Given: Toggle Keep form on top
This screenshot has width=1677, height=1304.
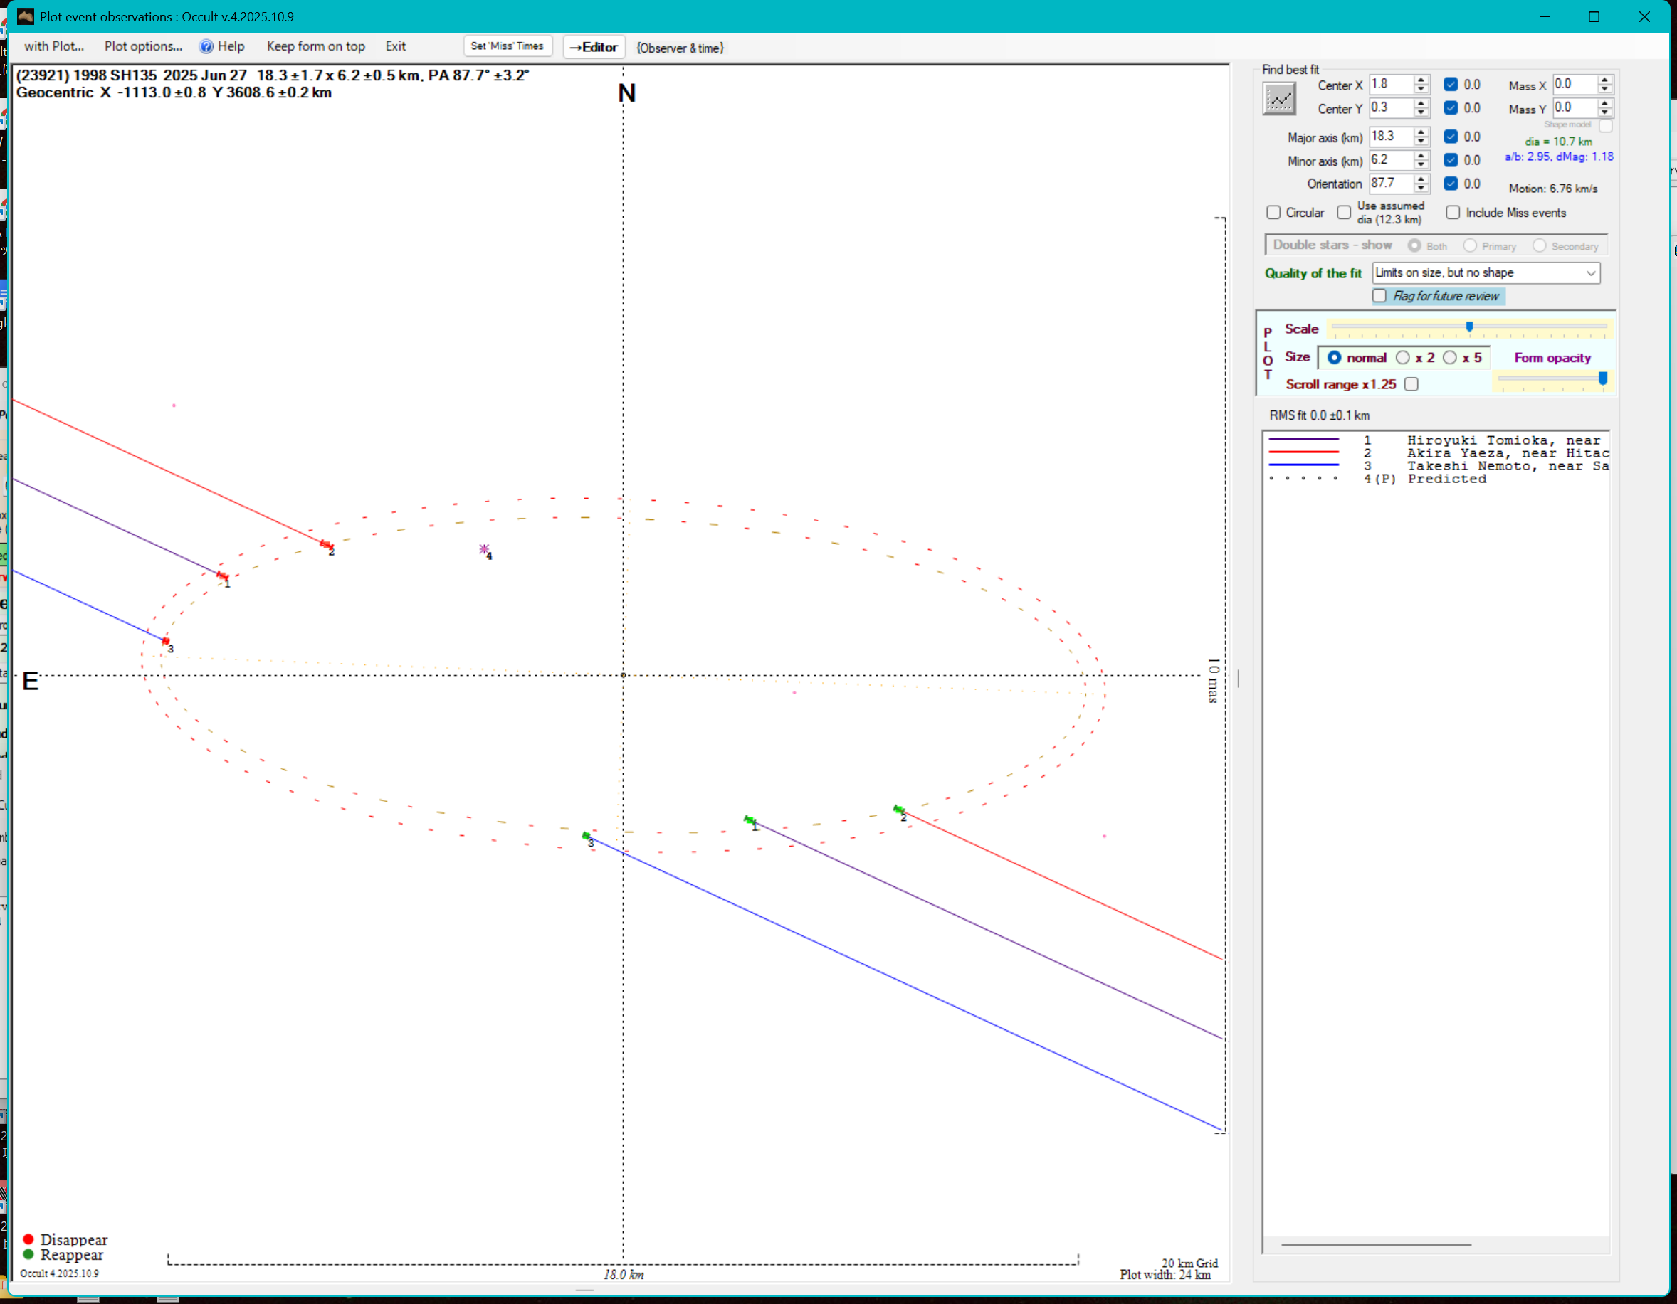Looking at the screenshot, I should [315, 47].
